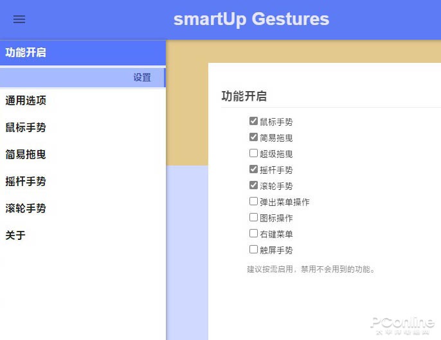
Task: Uncheck the 滚轮手势 checkbox
Action: (253, 185)
